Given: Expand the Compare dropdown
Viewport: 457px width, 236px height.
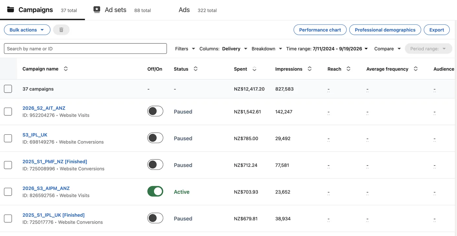Looking at the screenshot, I should tap(387, 49).
